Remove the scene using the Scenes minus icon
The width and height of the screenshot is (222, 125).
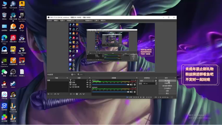pos(51,94)
